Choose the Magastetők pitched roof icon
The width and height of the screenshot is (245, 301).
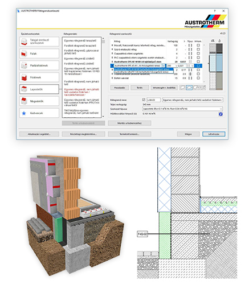click(x=24, y=101)
